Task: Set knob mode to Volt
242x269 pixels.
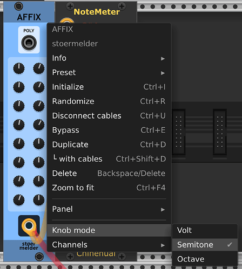Action: pos(205,230)
